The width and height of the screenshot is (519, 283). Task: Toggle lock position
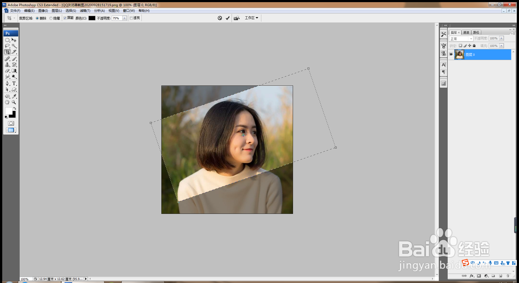point(469,46)
